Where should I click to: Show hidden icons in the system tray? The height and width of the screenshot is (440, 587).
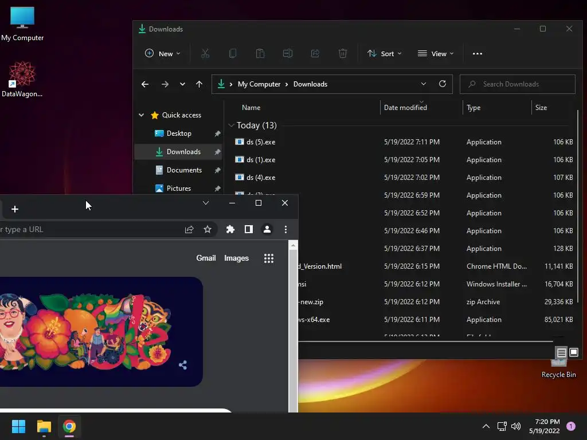tap(486, 426)
